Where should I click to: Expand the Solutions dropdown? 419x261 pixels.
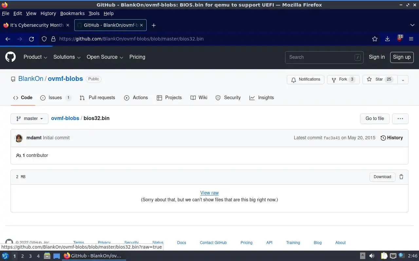coord(67,57)
